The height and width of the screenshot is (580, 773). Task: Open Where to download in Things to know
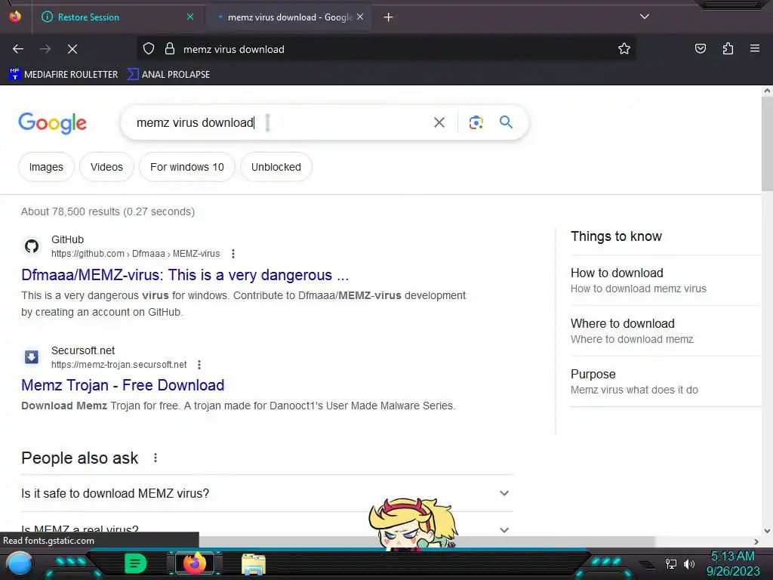click(x=666, y=331)
